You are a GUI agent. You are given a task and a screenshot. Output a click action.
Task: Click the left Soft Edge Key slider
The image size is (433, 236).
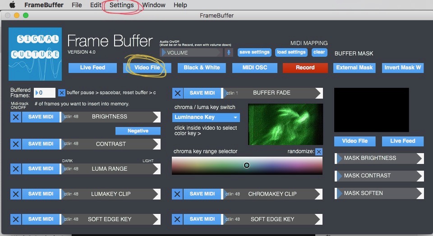pos(111,219)
